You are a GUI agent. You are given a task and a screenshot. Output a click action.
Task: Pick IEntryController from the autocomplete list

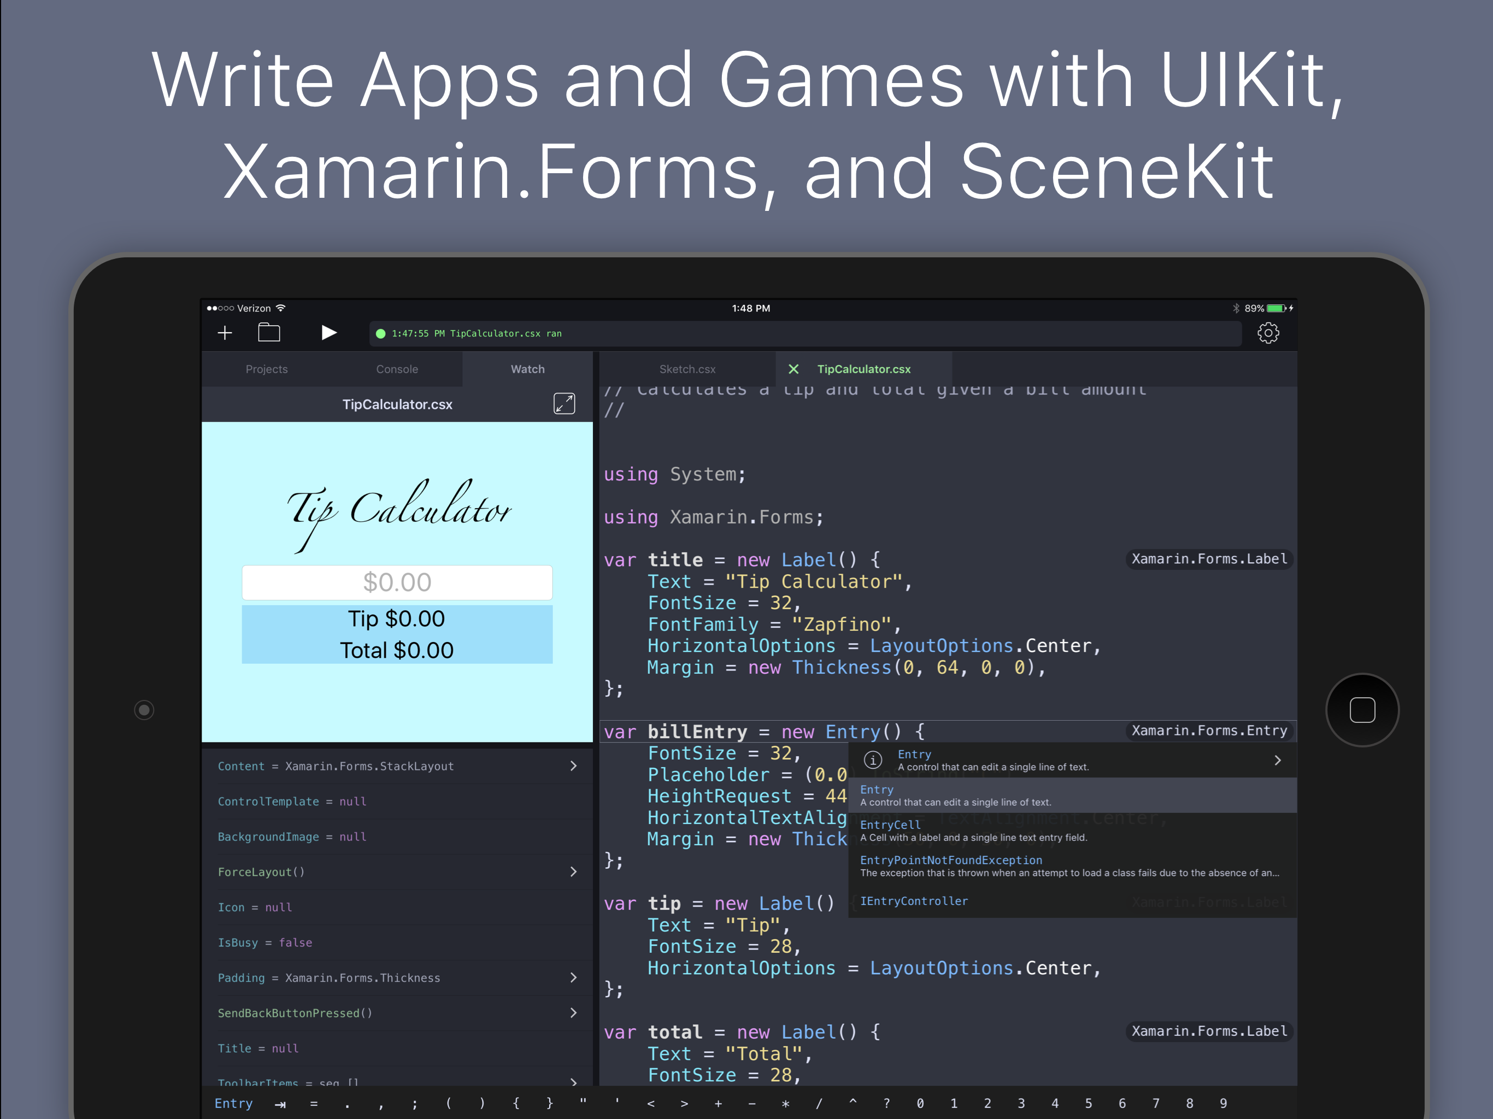coord(1073,901)
